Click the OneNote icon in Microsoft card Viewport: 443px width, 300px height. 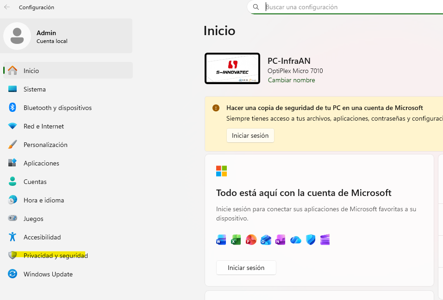[281, 240]
